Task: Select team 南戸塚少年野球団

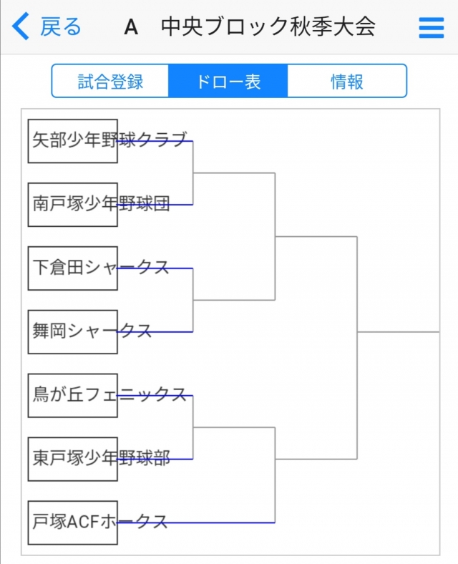Action: 73,205
